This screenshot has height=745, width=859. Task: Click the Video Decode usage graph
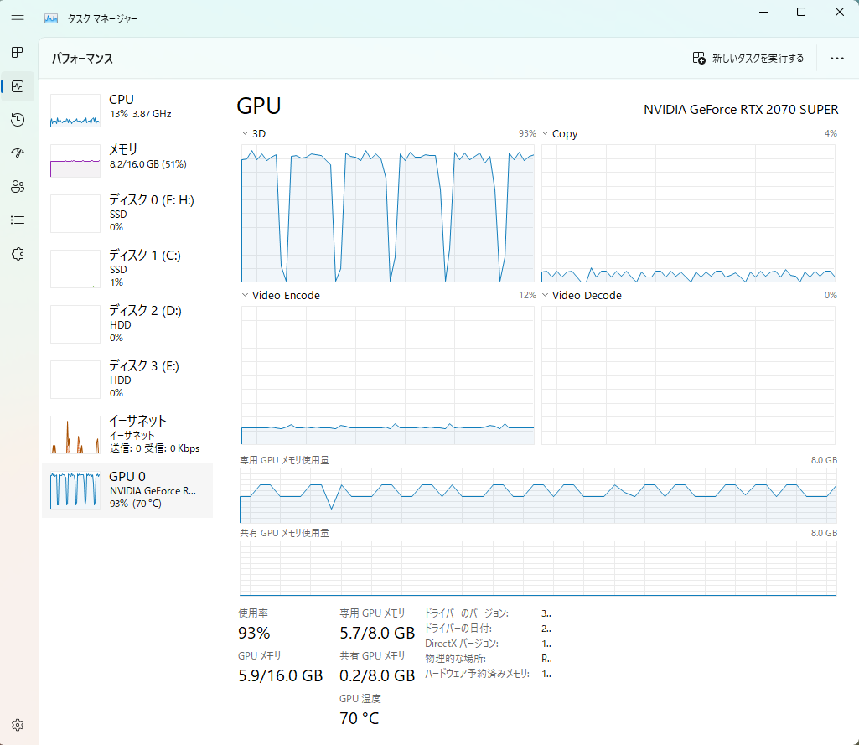pos(688,375)
